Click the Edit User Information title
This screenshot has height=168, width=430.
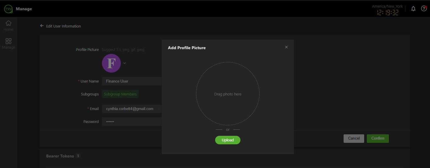pyautogui.click(x=63, y=26)
